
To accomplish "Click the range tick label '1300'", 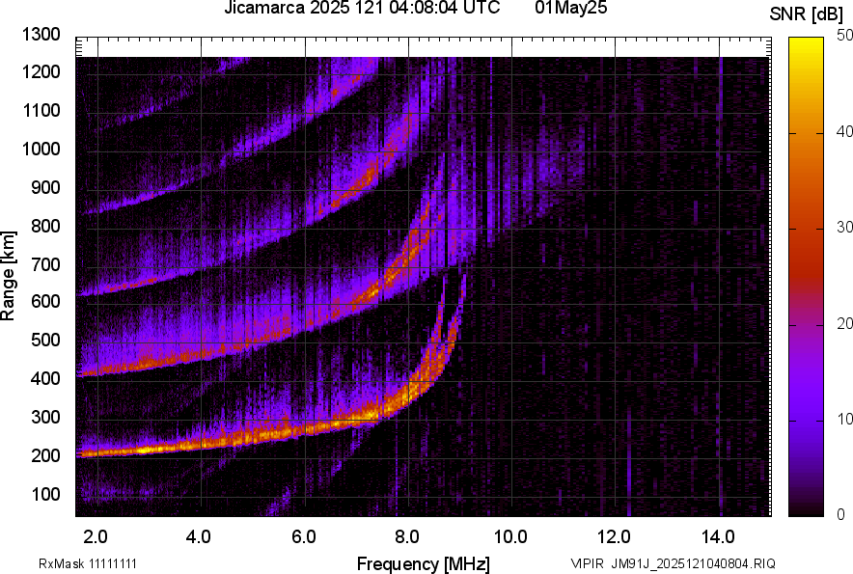I will coord(41,35).
